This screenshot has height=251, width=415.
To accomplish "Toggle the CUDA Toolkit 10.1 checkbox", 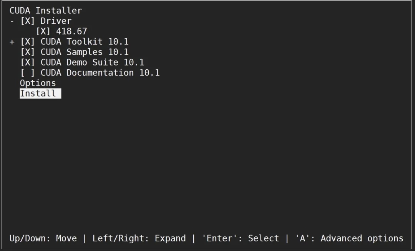I will [28, 42].
